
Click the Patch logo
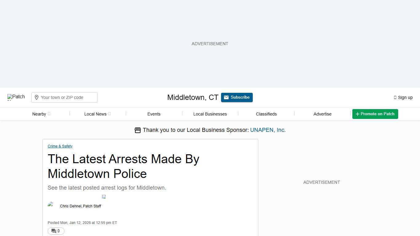click(16, 97)
